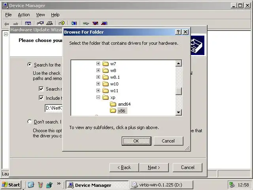This screenshot has height=190, width=253.
Task: Click Cancel in Hardware Update Wizard
Action: pos(187,167)
